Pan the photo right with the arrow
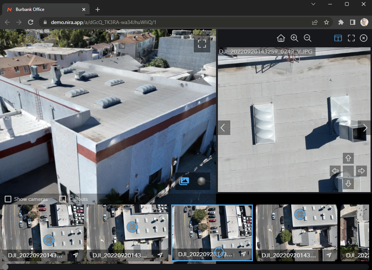 click(361, 171)
